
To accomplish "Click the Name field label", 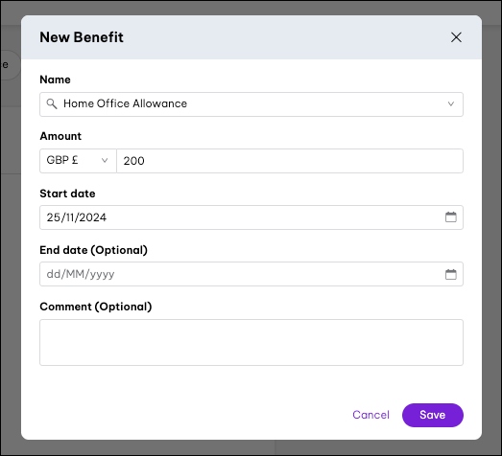I will click(x=55, y=80).
